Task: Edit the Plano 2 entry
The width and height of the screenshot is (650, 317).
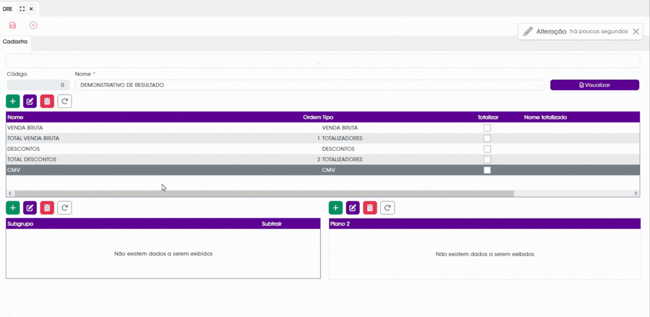Action: tap(353, 208)
